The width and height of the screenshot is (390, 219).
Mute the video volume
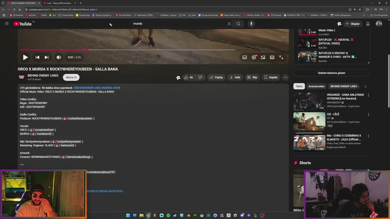[x=59, y=57]
